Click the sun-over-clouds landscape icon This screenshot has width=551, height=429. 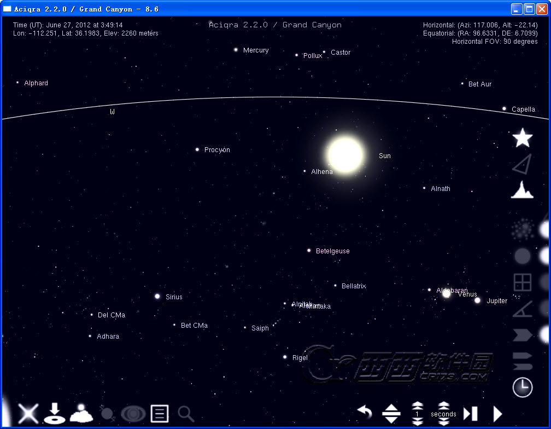point(81,413)
